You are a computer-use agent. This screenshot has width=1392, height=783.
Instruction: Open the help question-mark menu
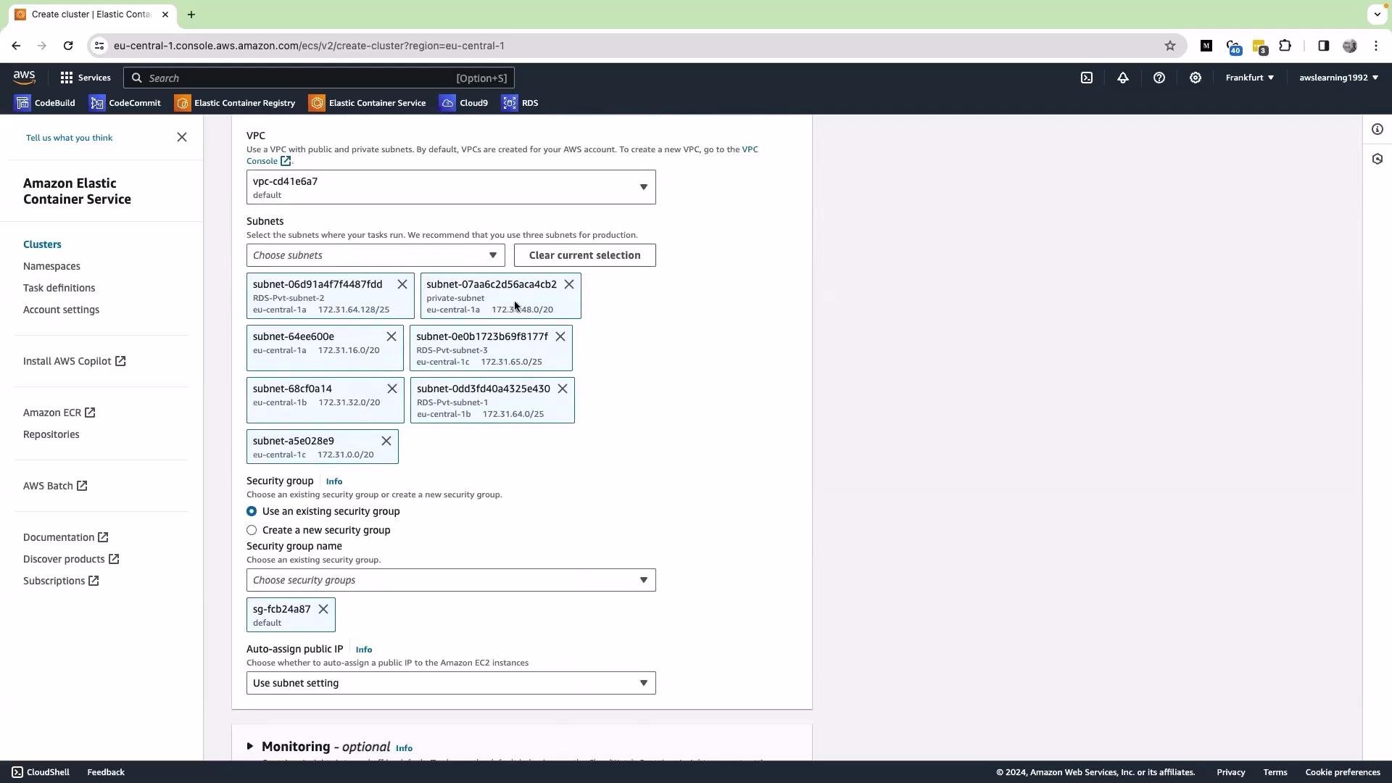(1159, 78)
